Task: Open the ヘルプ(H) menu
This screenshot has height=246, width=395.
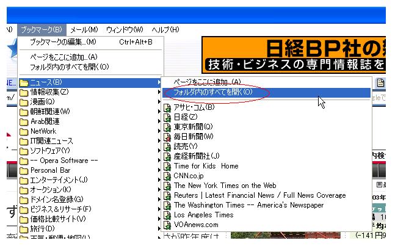Action: [x=165, y=30]
